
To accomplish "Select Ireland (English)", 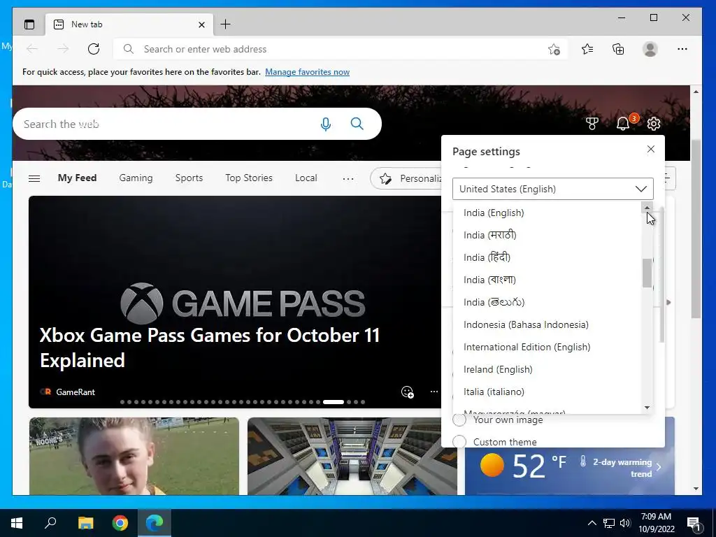I will coord(547,369).
